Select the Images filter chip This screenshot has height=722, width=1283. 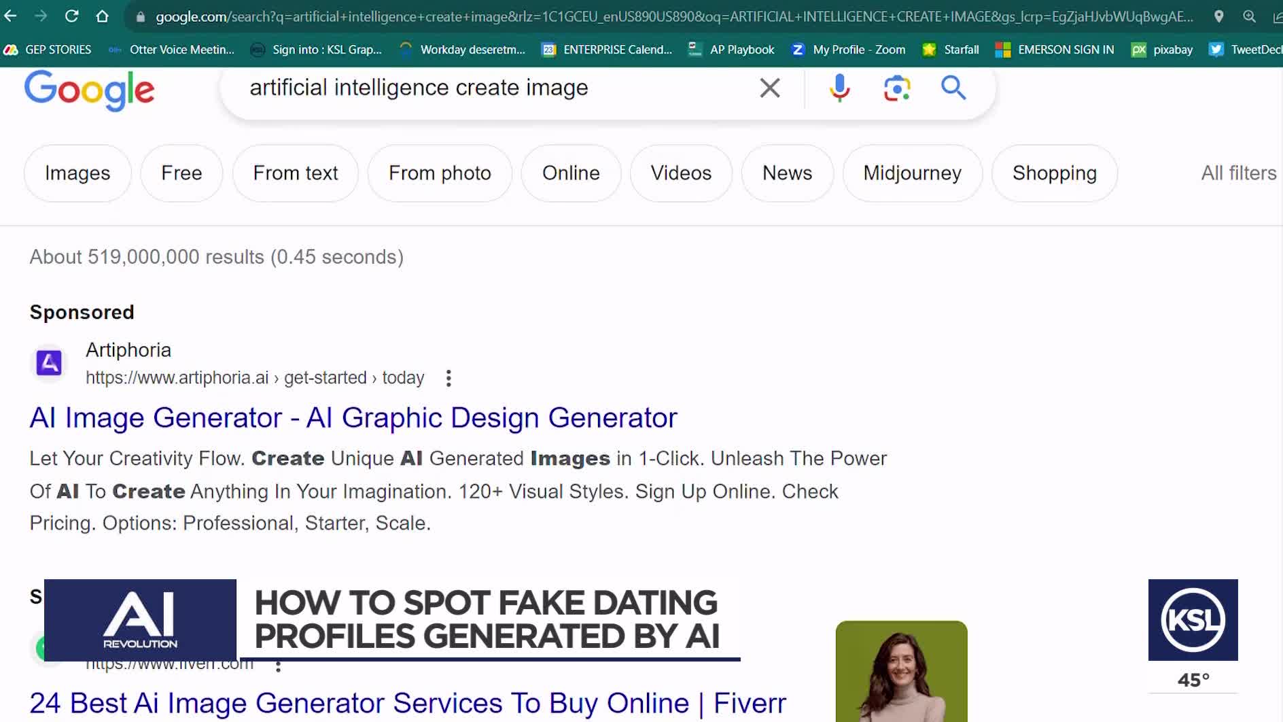[x=77, y=173]
